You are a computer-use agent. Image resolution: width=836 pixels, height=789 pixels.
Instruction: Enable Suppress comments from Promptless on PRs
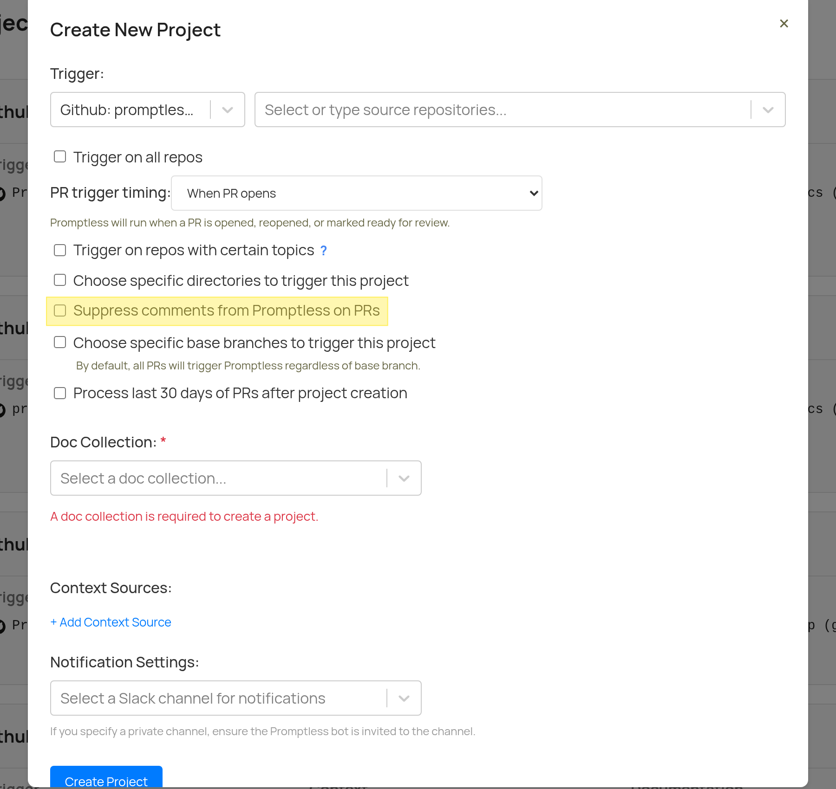tap(60, 310)
